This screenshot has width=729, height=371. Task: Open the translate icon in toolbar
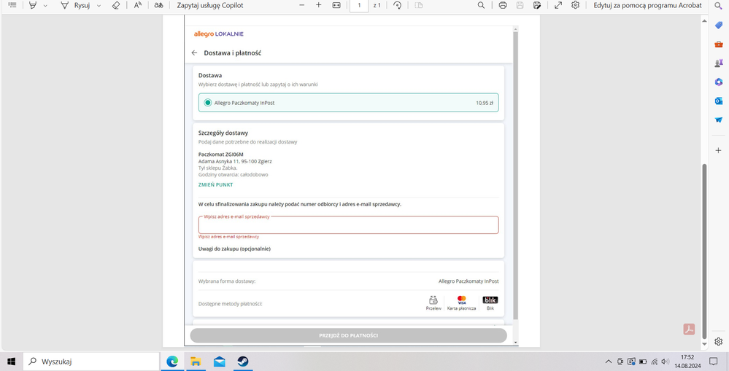[x=158, y=5]
